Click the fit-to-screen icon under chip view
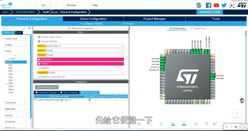 pos(150,124)
